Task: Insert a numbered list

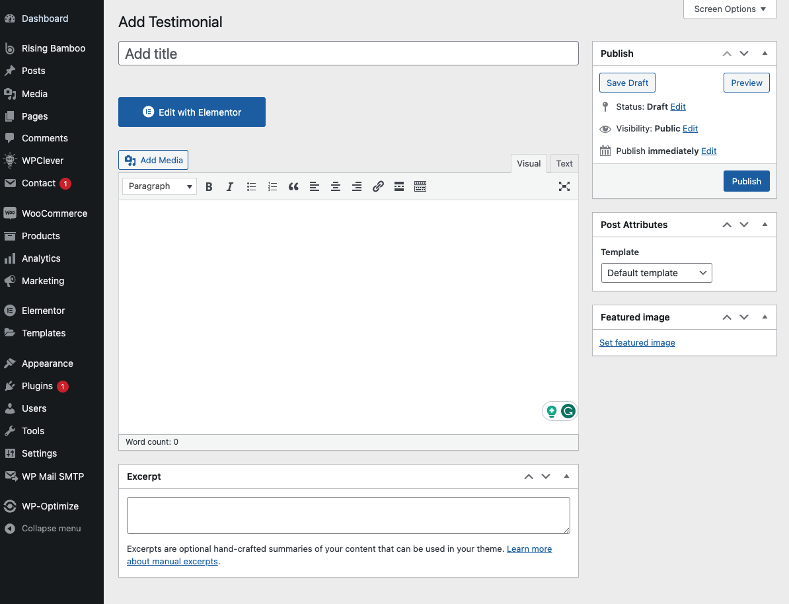Action: [272, 186]
